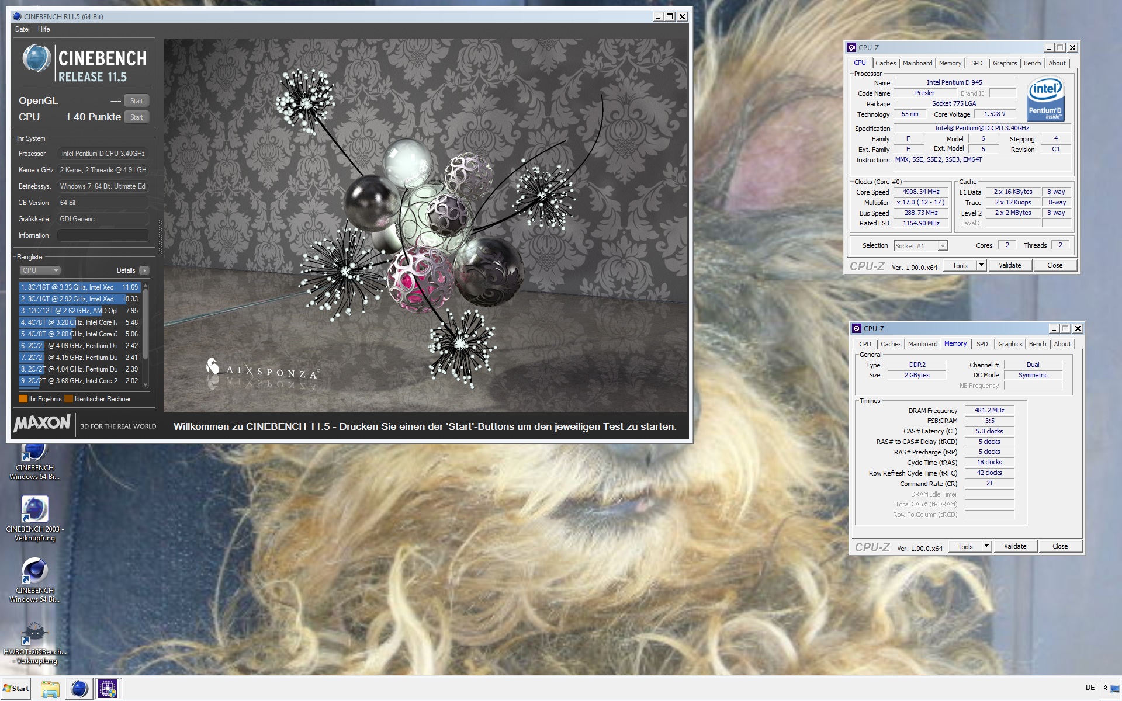This screenshot has width=1122, height=701.
Task: Start the CPU benchmark
Action: (x=137, y=117)
